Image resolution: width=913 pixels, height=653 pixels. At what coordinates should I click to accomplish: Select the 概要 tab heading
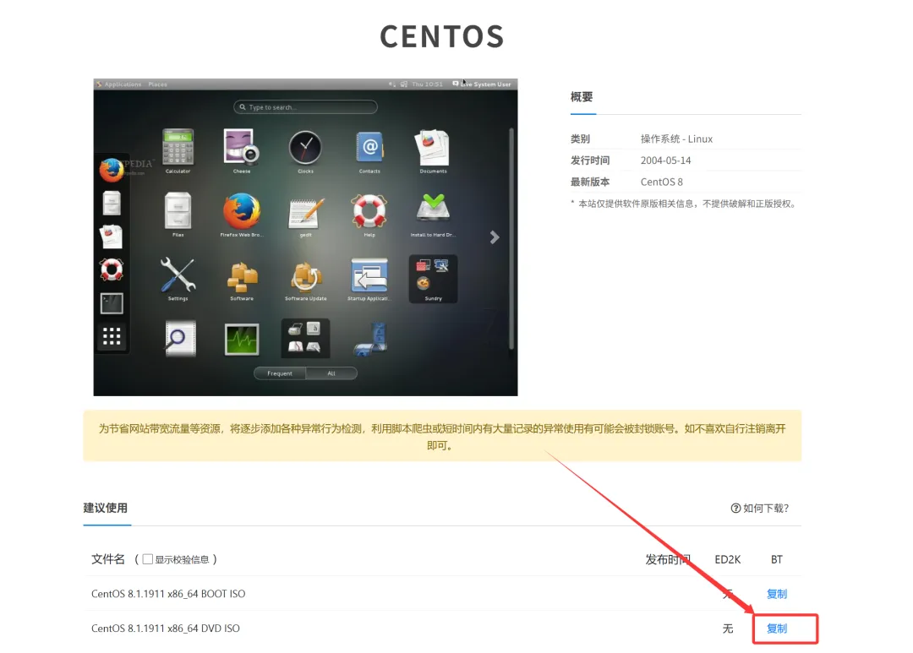click(x=581, y=97)
